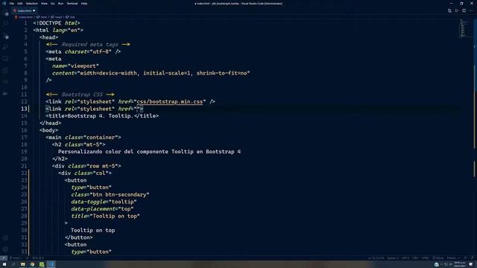Open the editor More Actions ellipsis
The height and width of the screenshot is (268, 477).
(x=471, y=10)
